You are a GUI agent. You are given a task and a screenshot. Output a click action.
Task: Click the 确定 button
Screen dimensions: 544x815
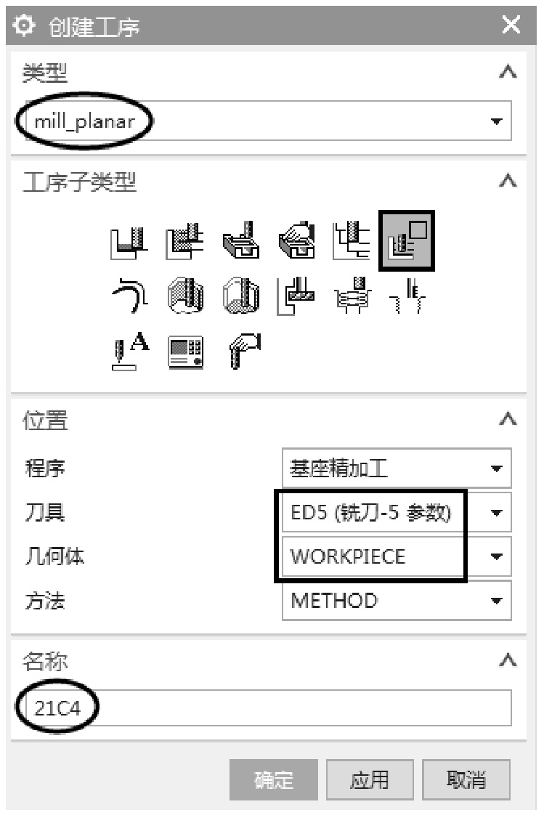pos(273,779)
